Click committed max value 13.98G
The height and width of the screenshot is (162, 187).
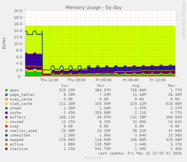175,135
